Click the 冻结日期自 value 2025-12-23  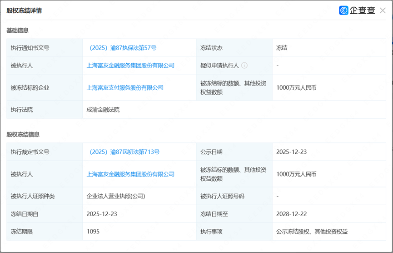pyautogui.click(x=102, y=214)
